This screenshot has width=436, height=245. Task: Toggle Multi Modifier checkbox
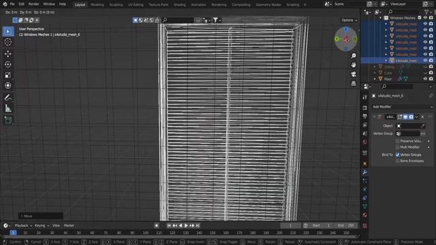(397, 147)
